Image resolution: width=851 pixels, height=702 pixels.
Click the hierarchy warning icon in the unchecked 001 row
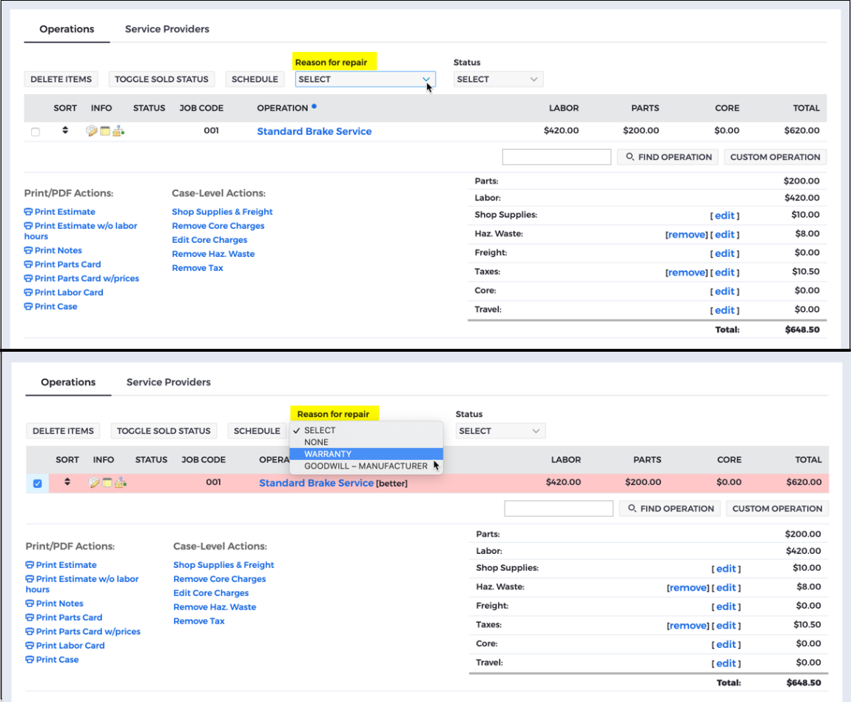click(118, 131)
